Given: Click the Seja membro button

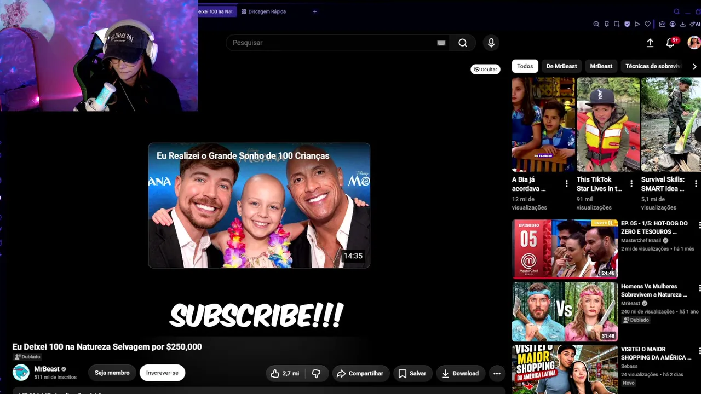Looking at the screenshot, I should [x=112, y=373].
